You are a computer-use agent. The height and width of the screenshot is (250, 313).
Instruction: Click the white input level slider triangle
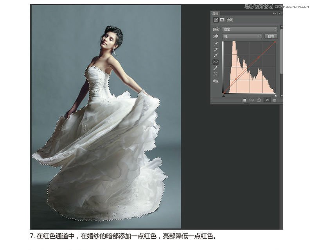point(276,96)
